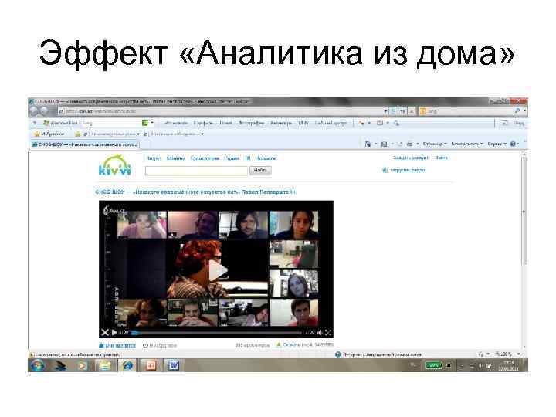Viewport: 556px width, 417px height.
Task: Click the Найти search button
Action: [x=260, y=171]
